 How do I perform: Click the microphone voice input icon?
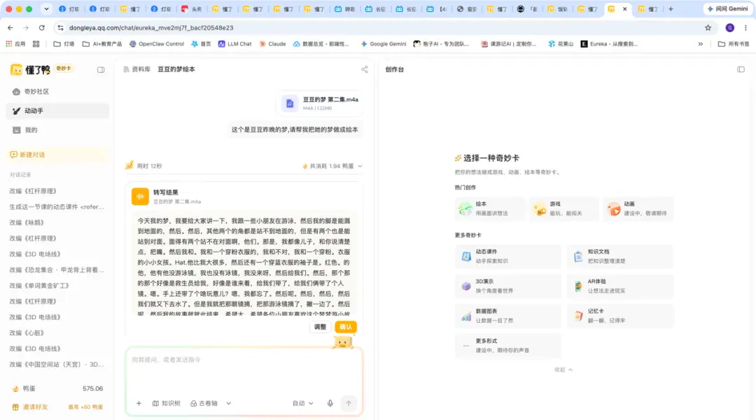coord(330,404)
